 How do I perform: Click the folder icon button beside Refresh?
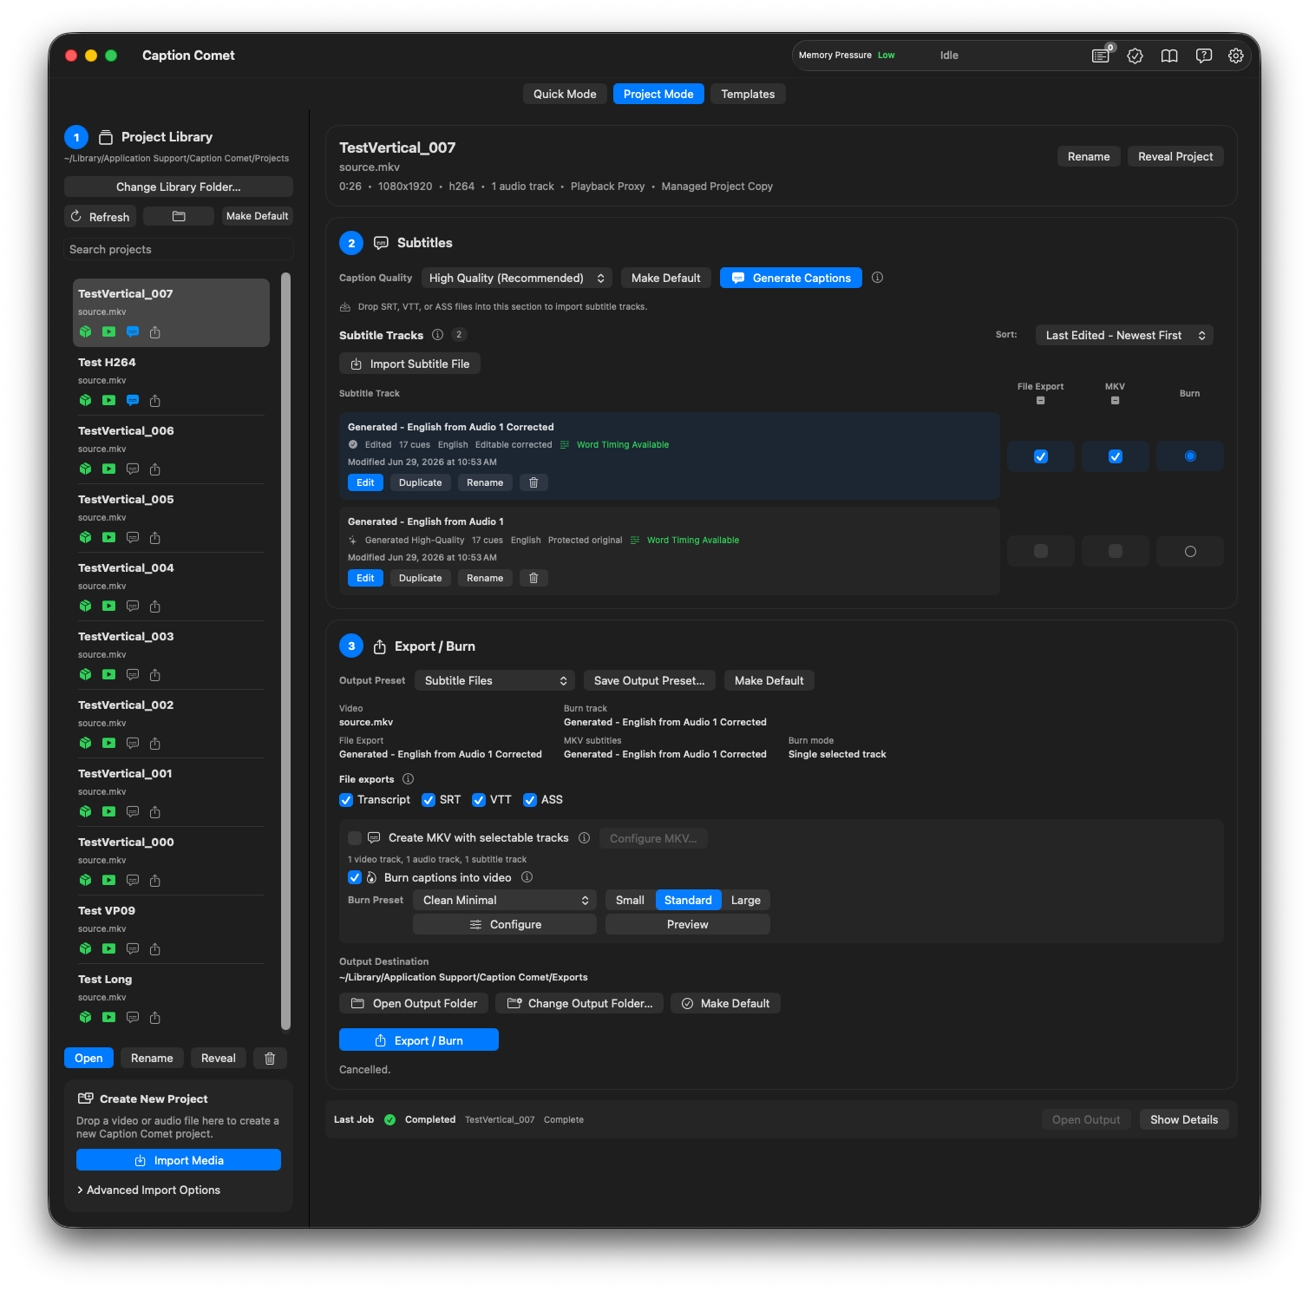pos(179,216)
